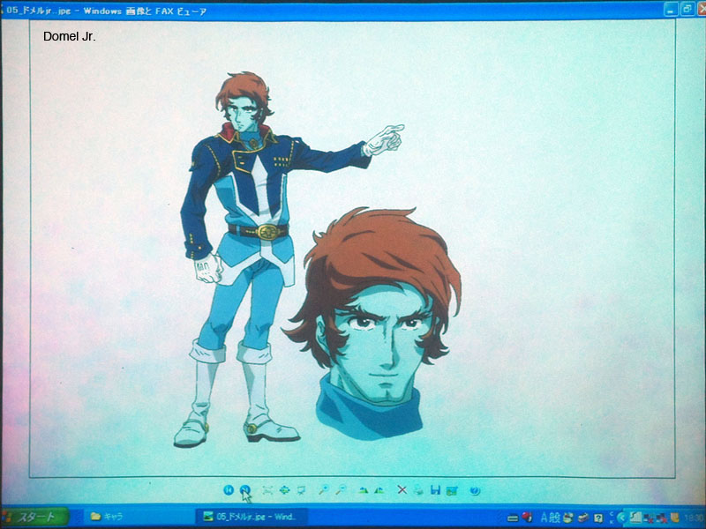Zoom out of the image
This screenshot has height=529, width=706.
[x=340, y=490]
